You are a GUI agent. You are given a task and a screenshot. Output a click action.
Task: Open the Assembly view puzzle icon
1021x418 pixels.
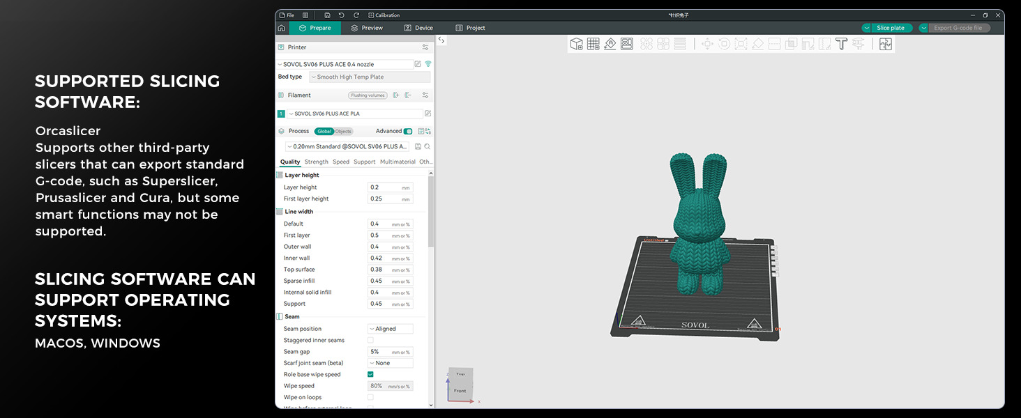pos(885,44)
